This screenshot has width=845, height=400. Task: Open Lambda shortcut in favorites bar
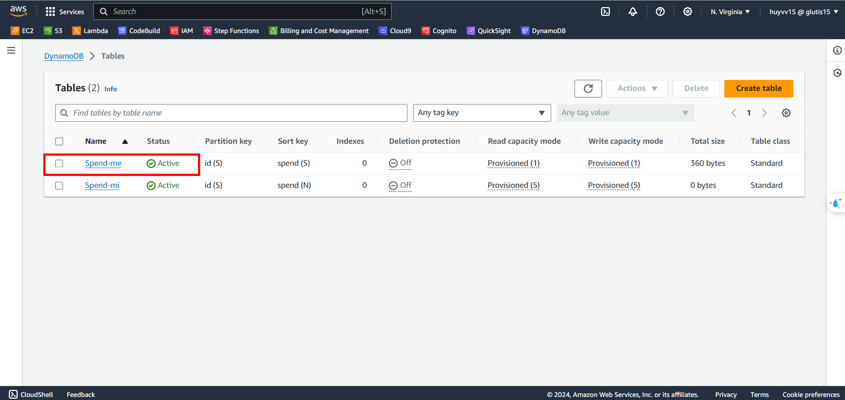pyautogui.click(x=90, y=31)
